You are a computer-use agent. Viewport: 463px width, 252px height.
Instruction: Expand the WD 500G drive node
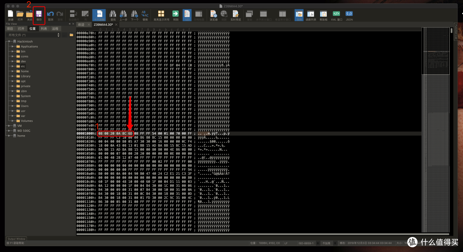coord(9,131)
